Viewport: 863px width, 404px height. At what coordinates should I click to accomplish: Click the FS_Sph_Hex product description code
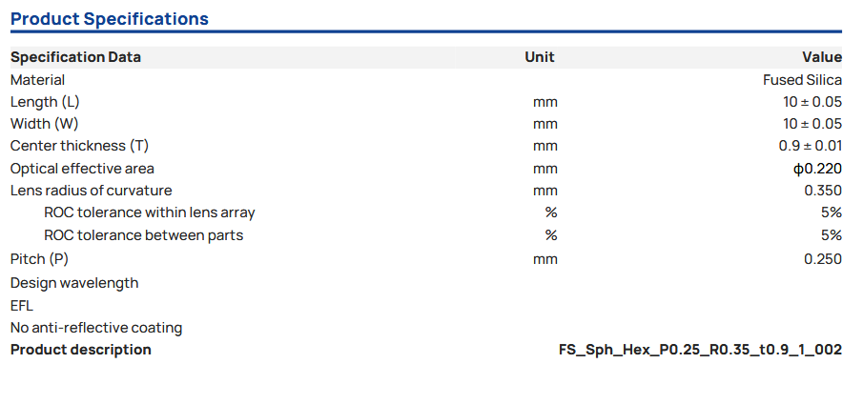[700, 350]
